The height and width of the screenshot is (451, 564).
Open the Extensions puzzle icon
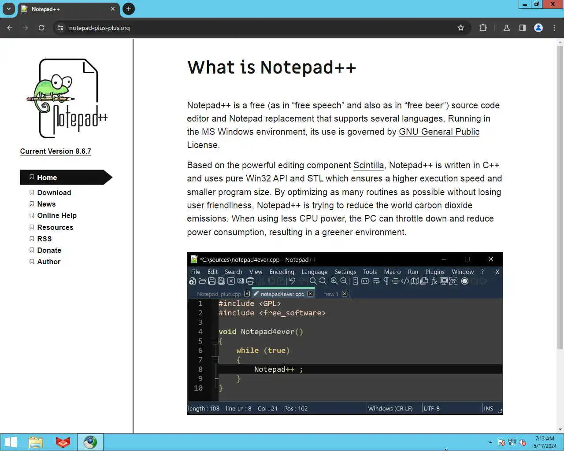483,28
